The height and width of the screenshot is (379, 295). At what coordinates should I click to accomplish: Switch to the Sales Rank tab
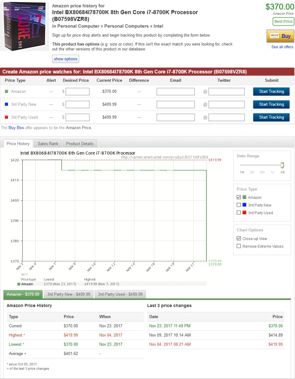pos(48,144)
